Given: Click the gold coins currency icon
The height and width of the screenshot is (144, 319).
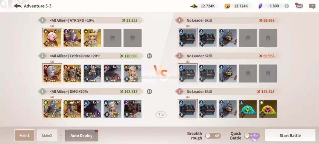Looking at the screenshot, I should pos(227,6).
